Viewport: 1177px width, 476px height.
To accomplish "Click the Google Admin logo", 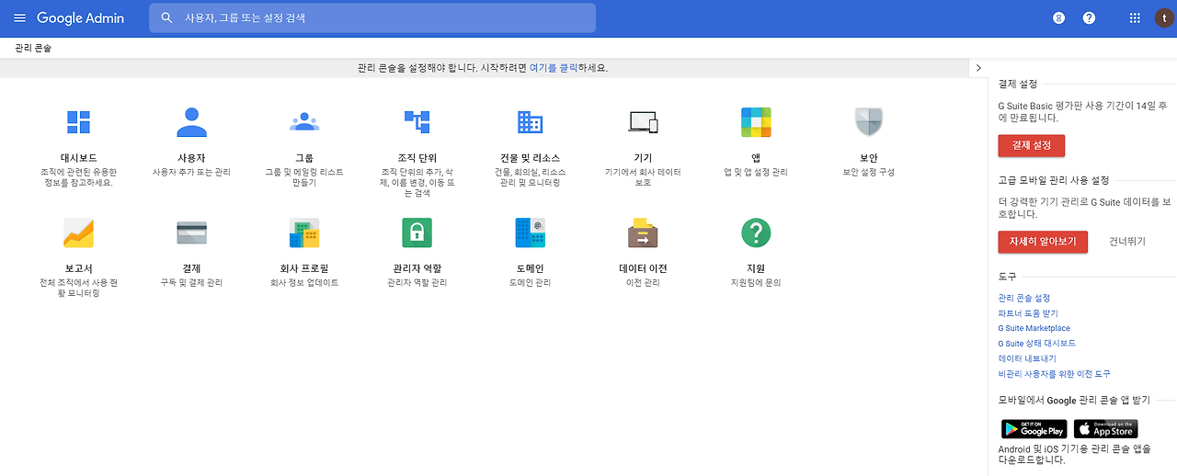I will click(80, 17).
